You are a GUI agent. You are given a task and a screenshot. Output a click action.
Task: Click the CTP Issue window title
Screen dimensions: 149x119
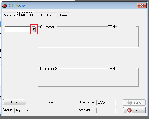coord(17,6)
